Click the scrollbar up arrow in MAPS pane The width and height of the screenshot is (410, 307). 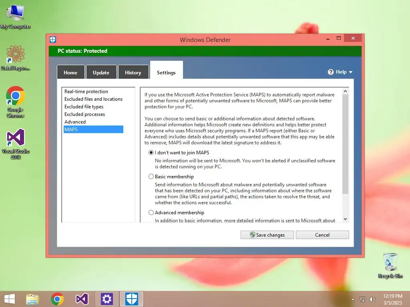345,91
